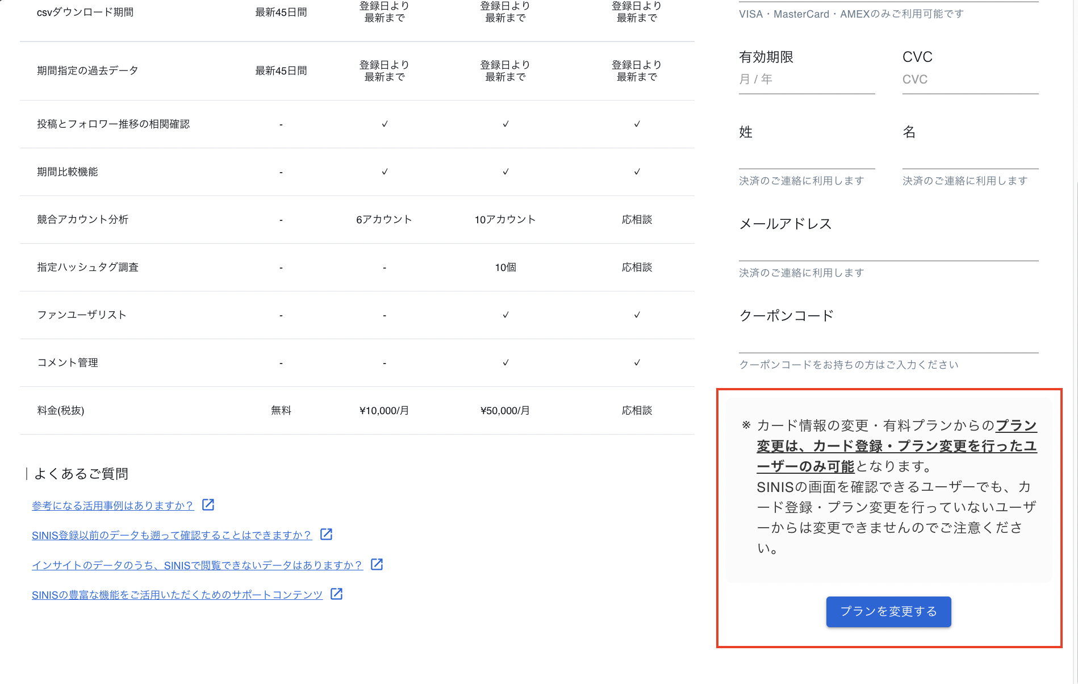Click the ¥50,000/月 price cell
Image resolution: width=1078 pixels, height=684 pixels.
click(505, 411)
